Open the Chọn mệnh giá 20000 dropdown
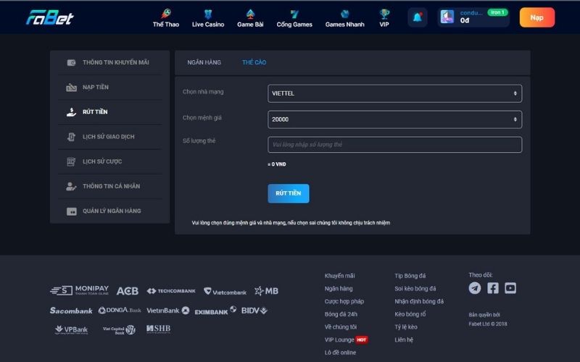This screenshot has height=362, width=580. (x=394, y=119)
